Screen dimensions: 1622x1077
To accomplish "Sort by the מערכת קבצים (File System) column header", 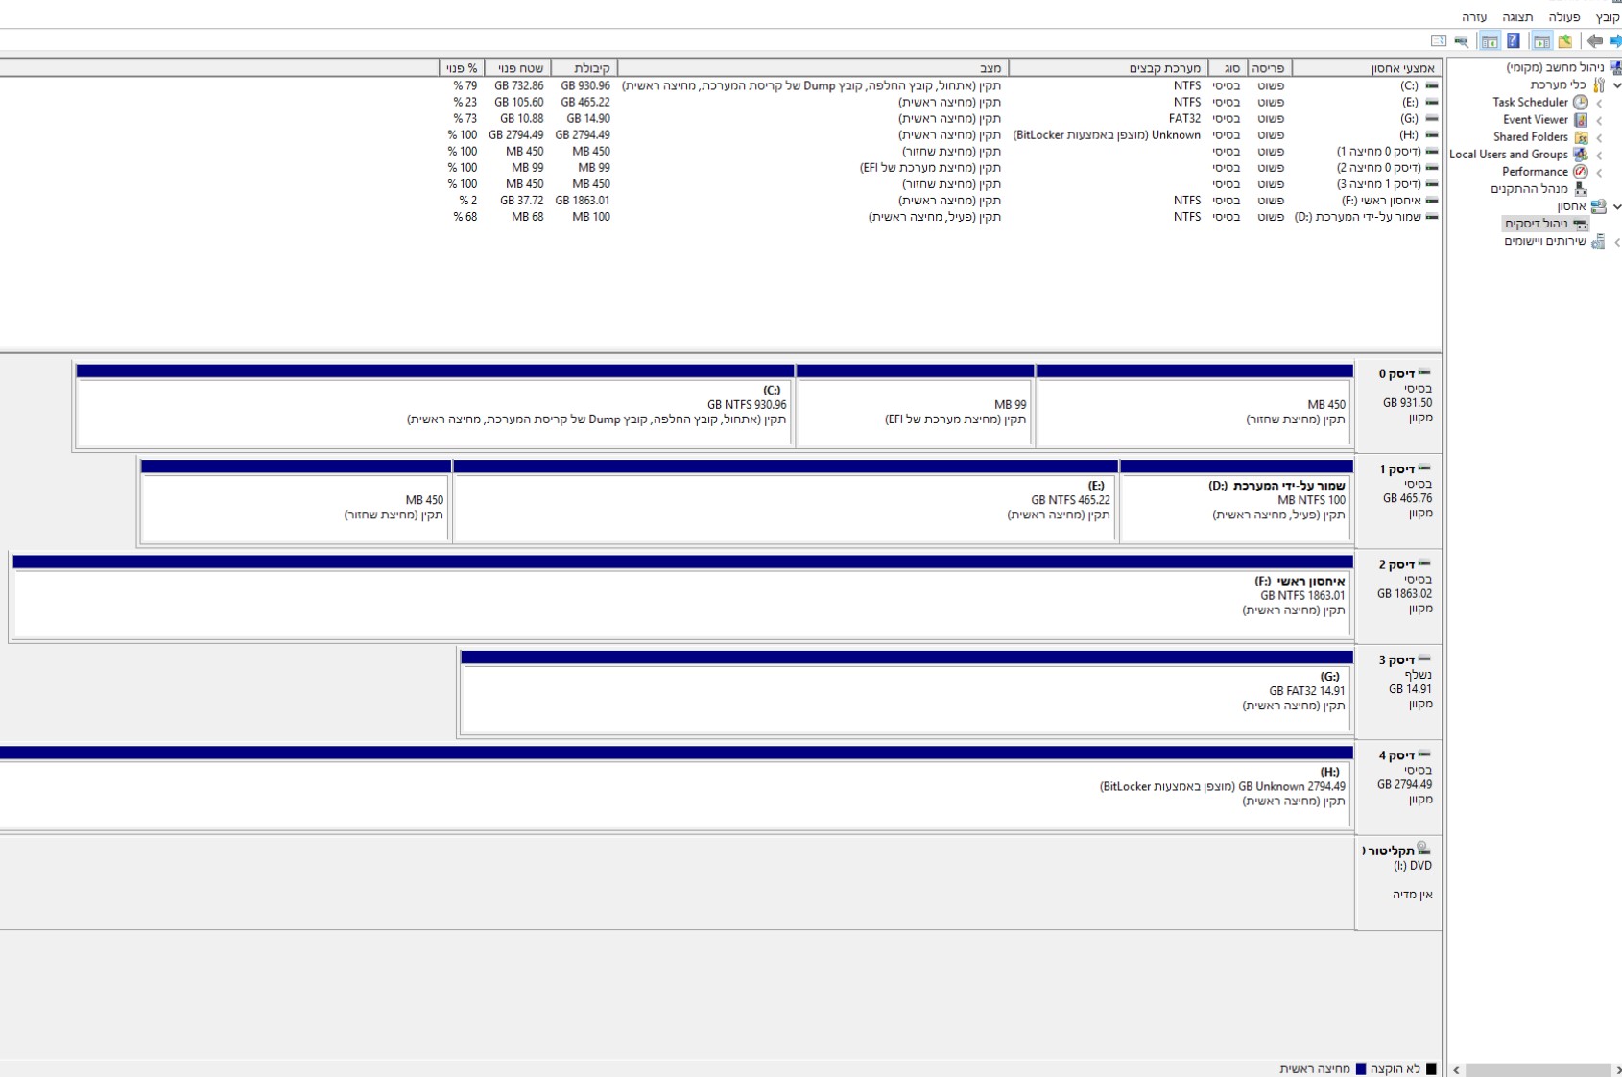I will click(1109, 68).
